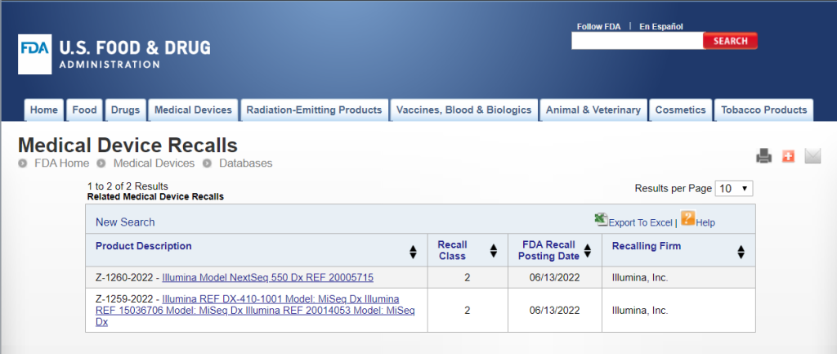Click Recall Class column header
Image resolution: width=837 pixels, height=354 pixels.
pos(452,250)
